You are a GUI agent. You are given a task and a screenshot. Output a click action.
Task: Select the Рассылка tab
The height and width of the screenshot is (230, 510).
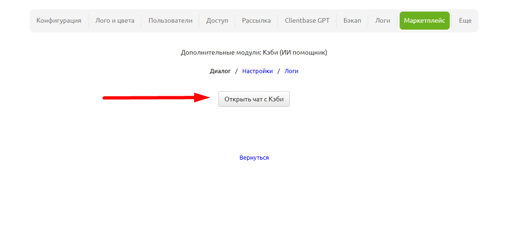click(x=256, y=20)
